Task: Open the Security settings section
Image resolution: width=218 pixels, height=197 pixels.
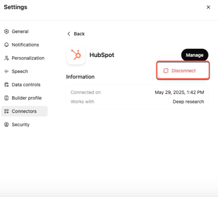Action: click(20, 124)
